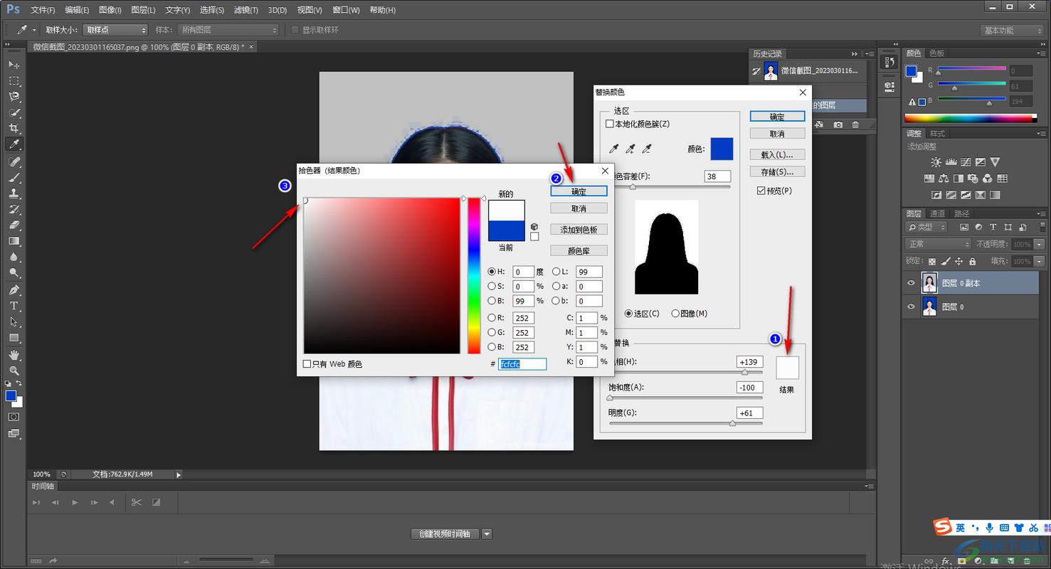The image size is (1051, 569).
Task: Open the 滤镜(T) menu
Action: pos(245,10)
